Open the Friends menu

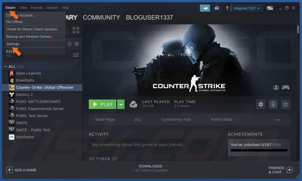coord(37,8)
